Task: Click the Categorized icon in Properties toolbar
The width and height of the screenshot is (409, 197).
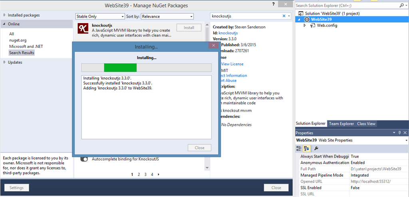Action: pos(299,148)
